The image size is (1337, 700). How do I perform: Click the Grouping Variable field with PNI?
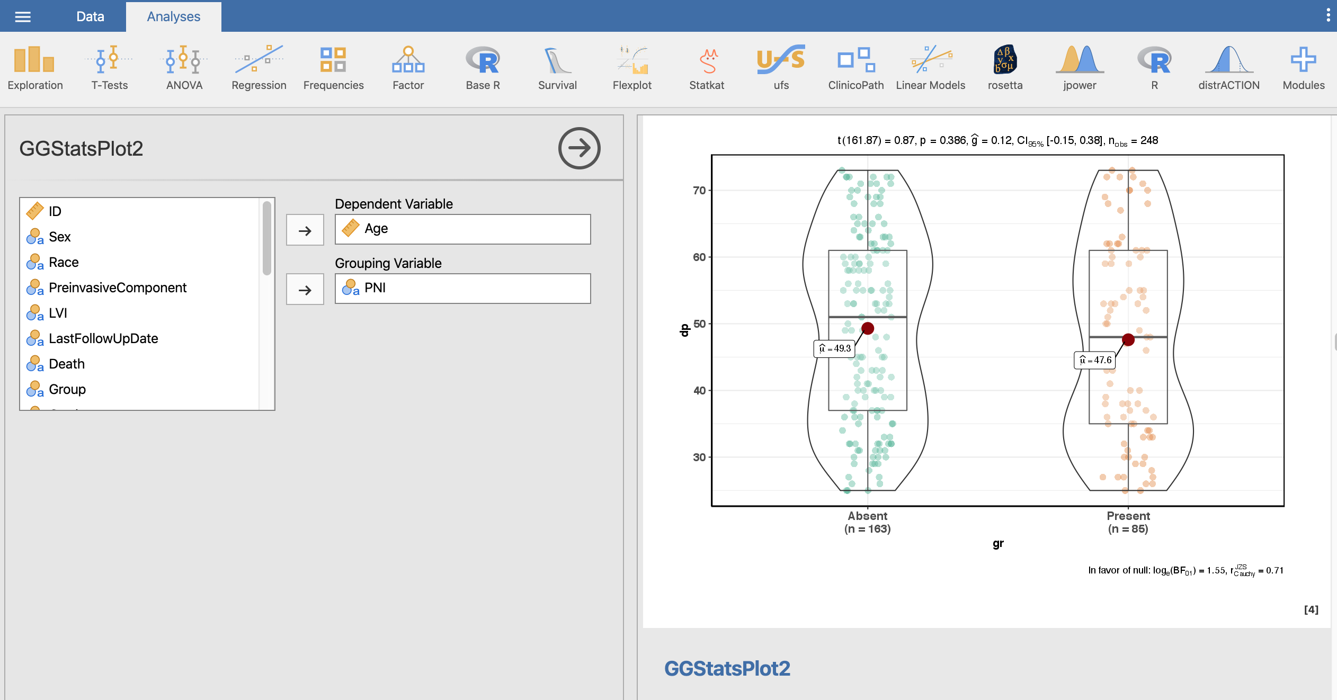(x=462, y=288)
